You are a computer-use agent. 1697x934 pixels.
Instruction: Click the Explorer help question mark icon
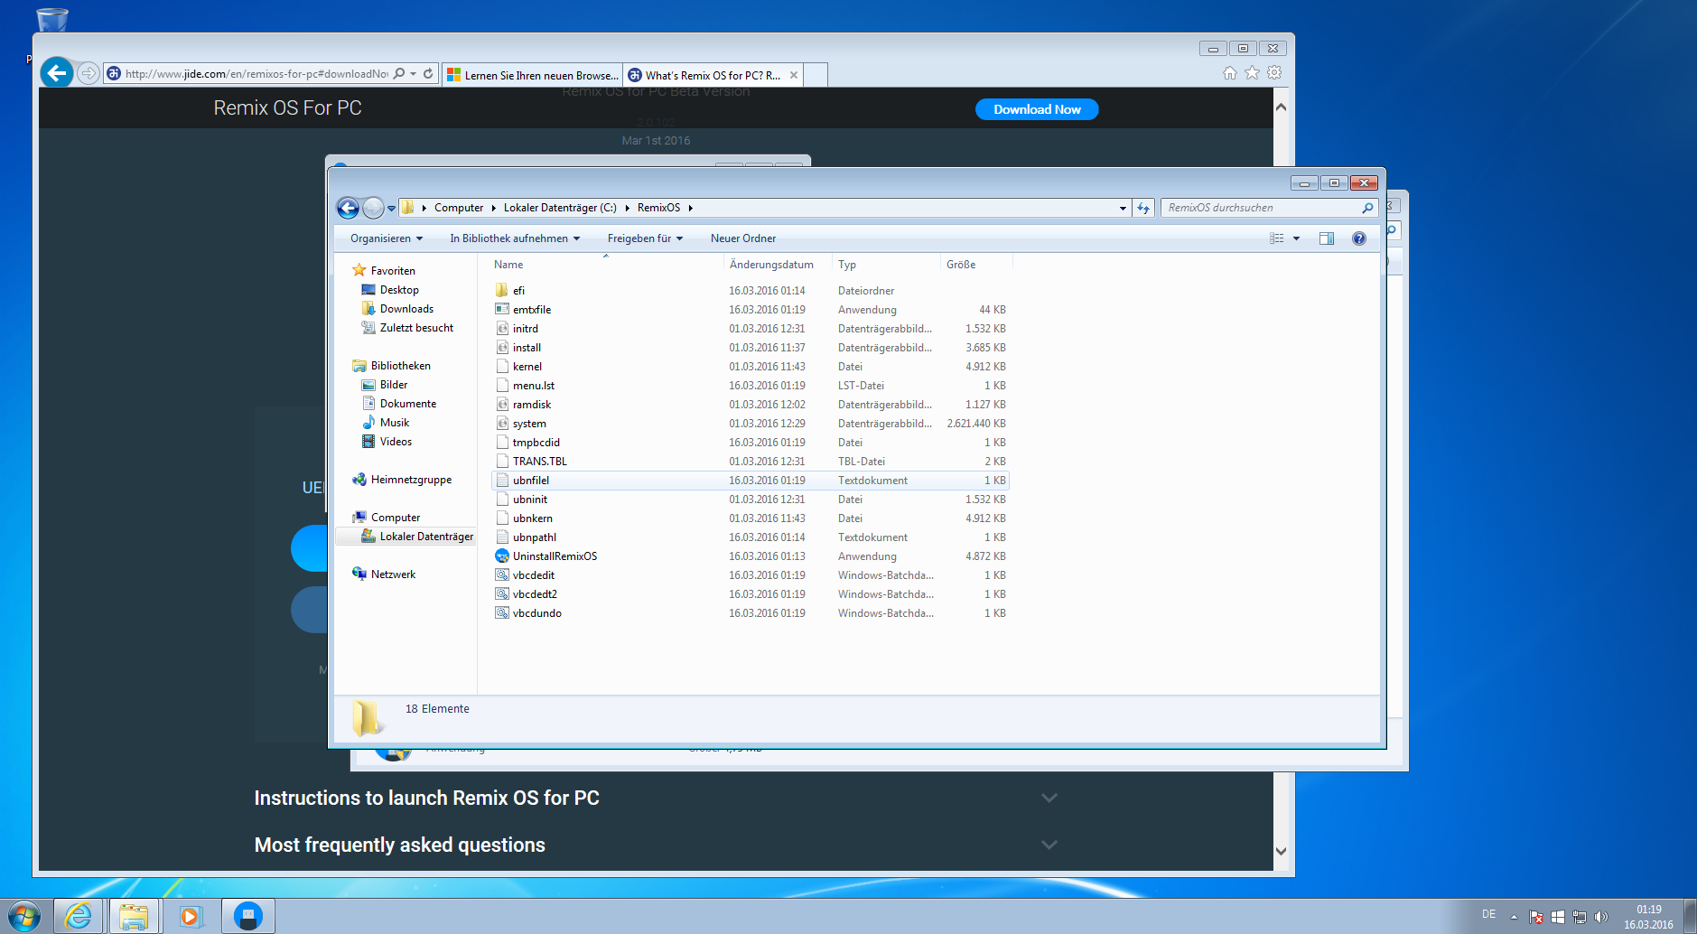(1358, 238)
